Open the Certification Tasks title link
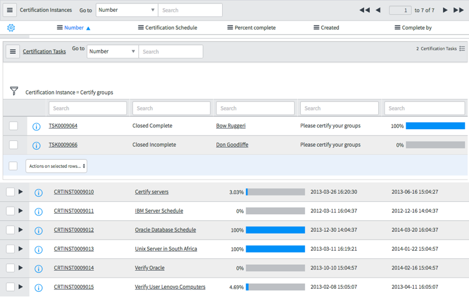This screenshot has width=469, height=300. tap(45, 52)
